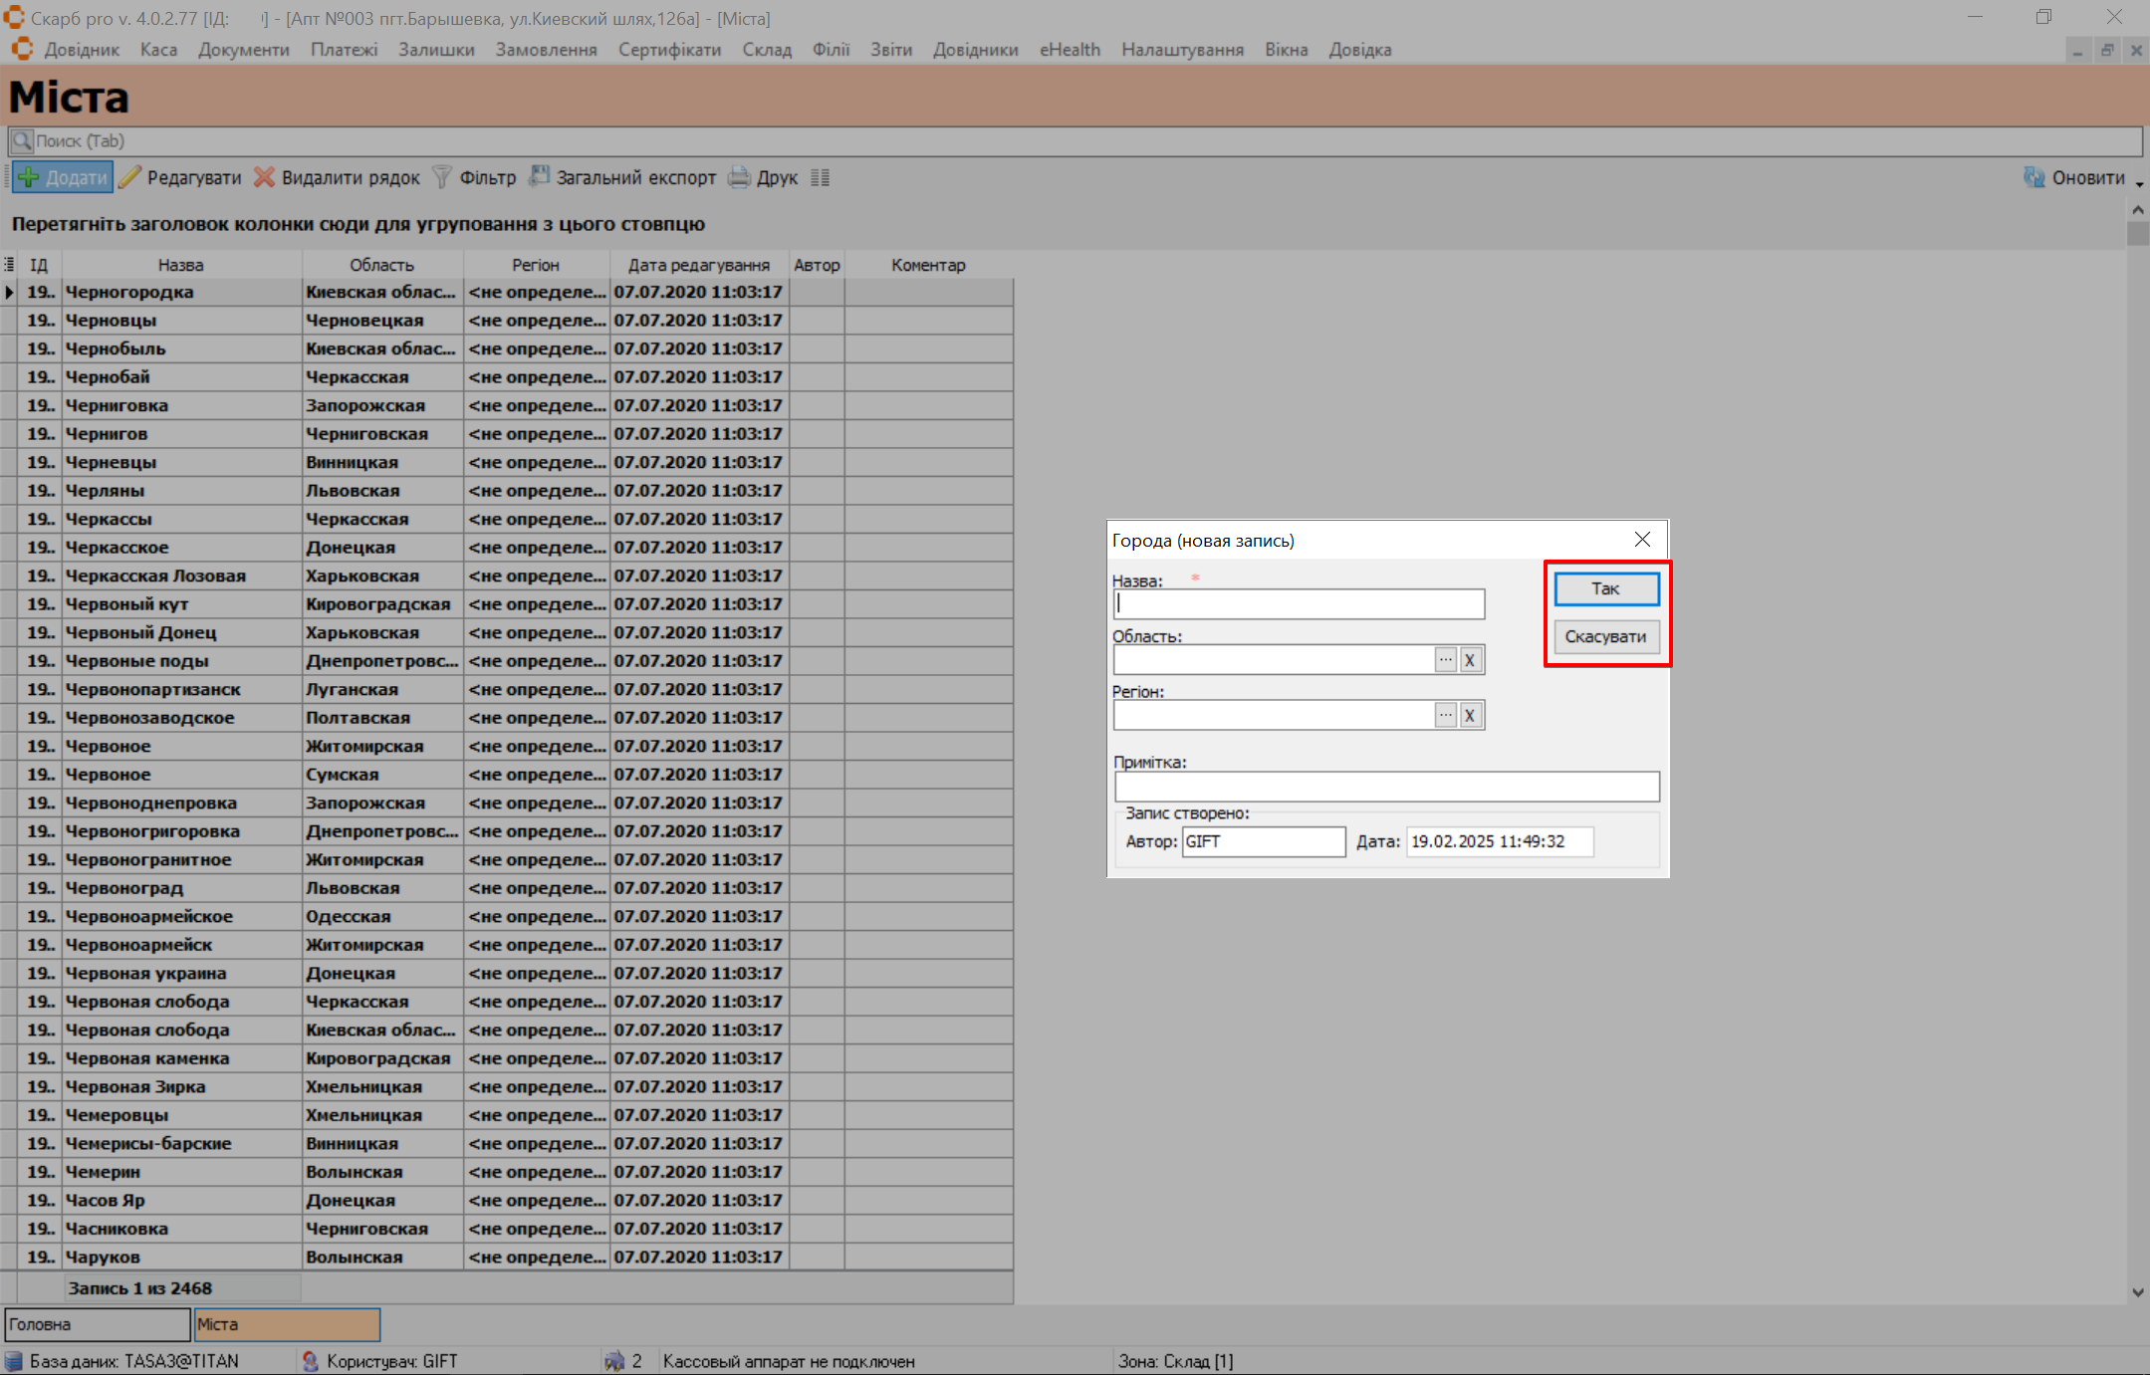Open the Фільтр funnel tool

(442, 177)
